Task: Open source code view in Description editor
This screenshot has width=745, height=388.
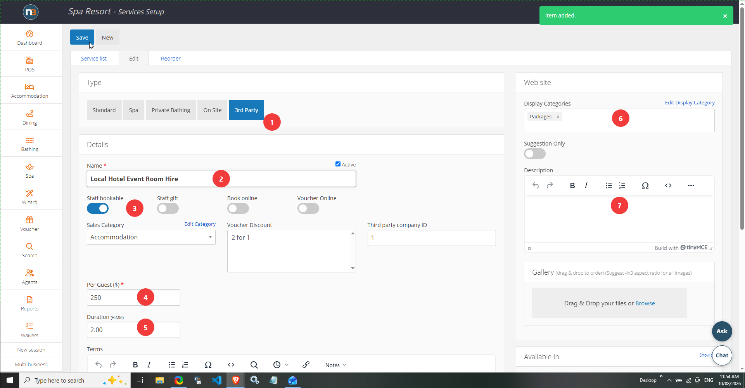Action: (x=668, y=185)
